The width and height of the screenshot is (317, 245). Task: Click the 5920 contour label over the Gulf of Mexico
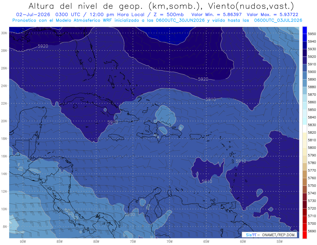(43, 46)
